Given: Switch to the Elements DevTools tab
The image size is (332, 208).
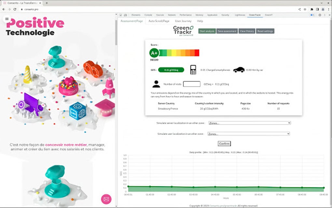Looking at the screenshot, I should click(136, 15).
